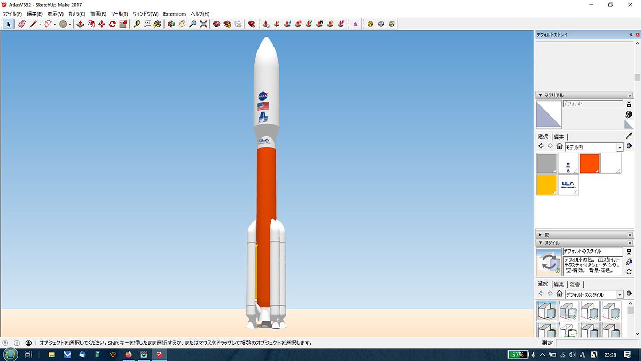Select the Move tool

(102, 24)
